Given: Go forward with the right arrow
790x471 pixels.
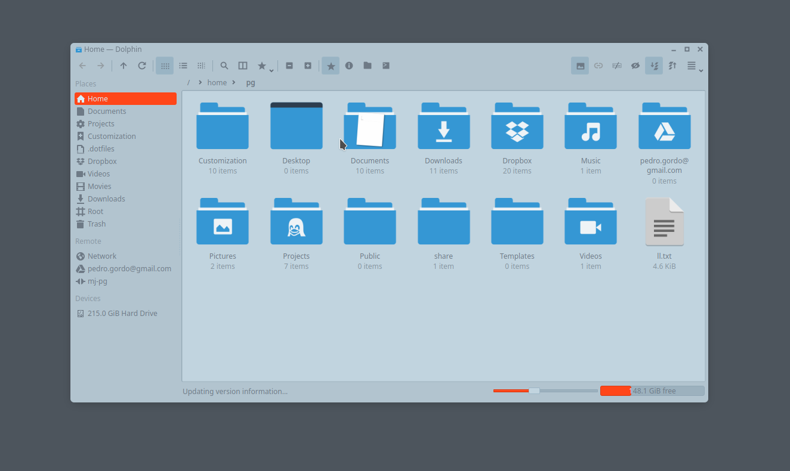Looking at the screenshot, I should (101, 66).
